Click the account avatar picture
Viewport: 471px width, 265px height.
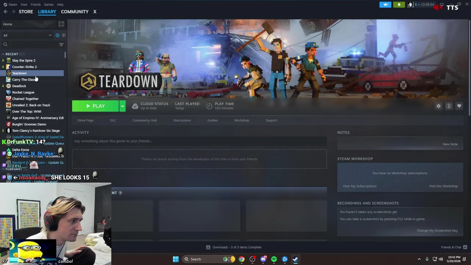tap(410, 4)
